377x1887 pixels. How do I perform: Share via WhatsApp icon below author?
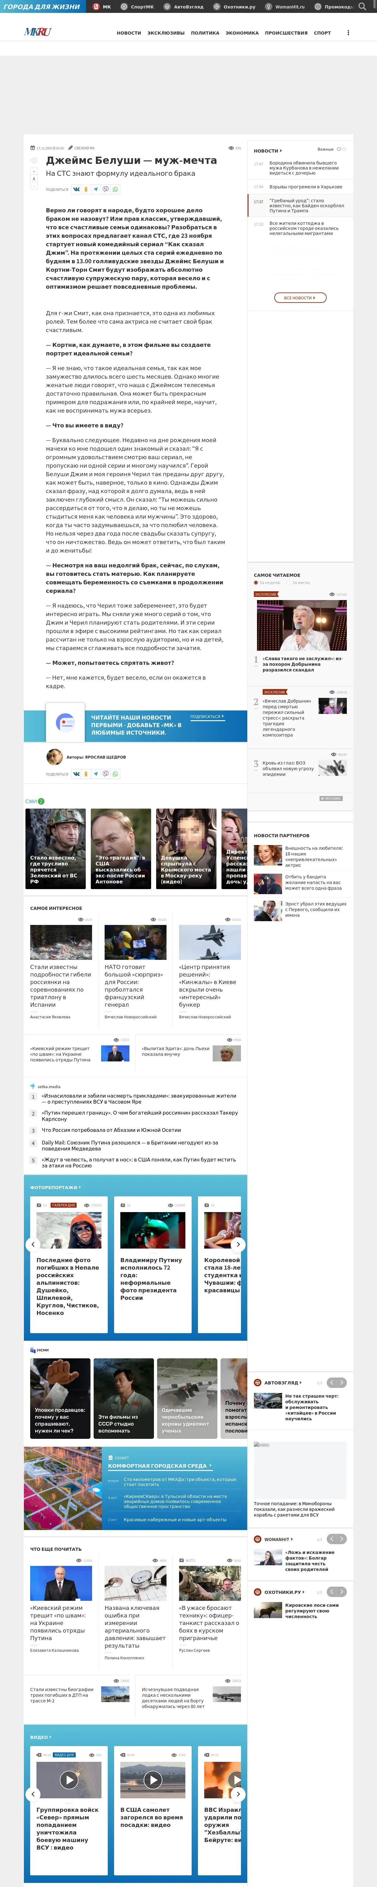(x=115, y=774)
